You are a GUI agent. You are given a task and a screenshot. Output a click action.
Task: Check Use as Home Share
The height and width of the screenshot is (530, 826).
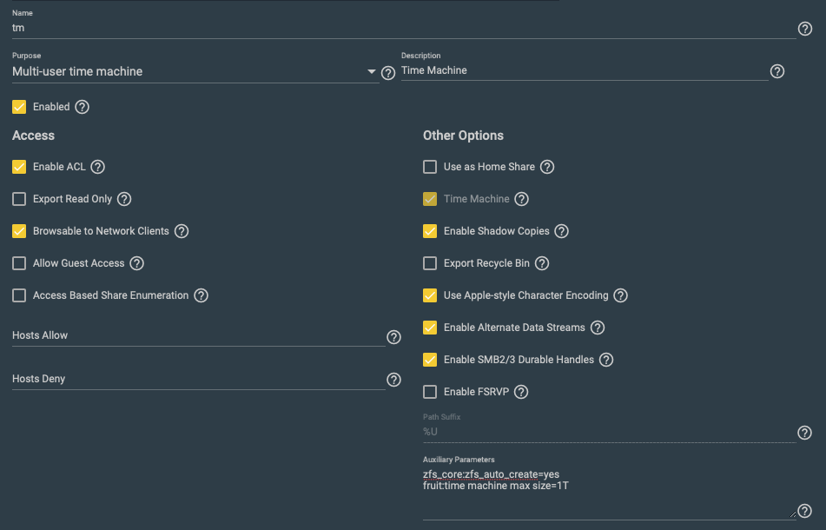tap(430, 167)
